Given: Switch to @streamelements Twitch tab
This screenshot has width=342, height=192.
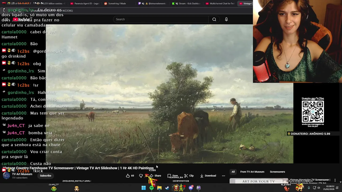Looking at the screenshot, I should 153,3.
